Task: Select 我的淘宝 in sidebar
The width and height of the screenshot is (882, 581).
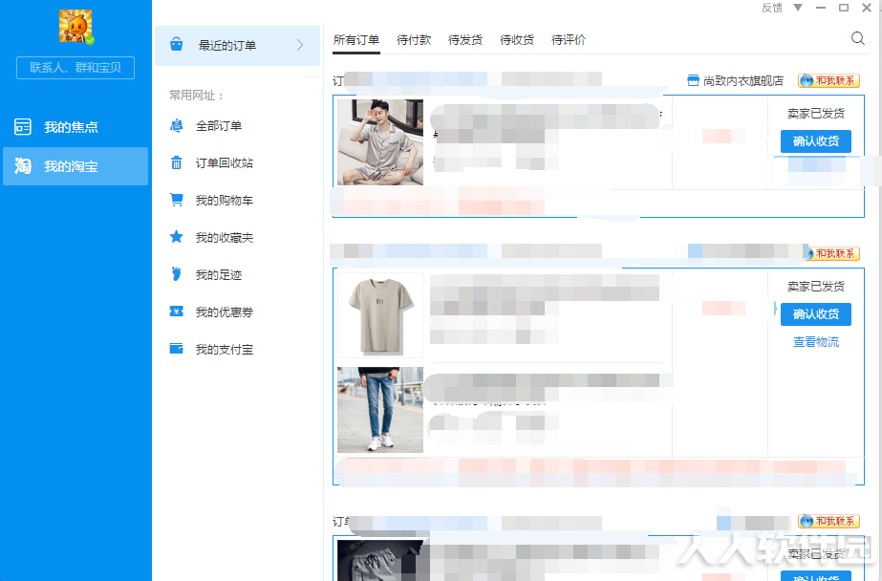Action: [75, 166]
